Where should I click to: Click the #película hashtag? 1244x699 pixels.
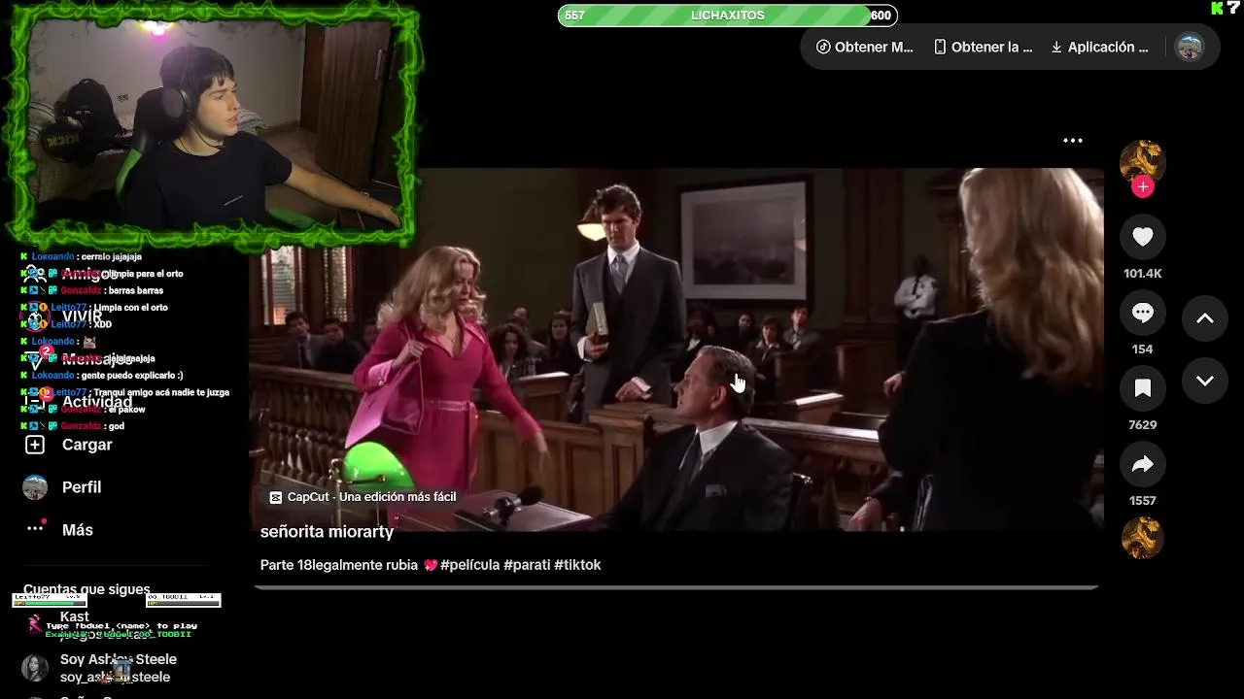pyautogui.click(x=470, y=565)
